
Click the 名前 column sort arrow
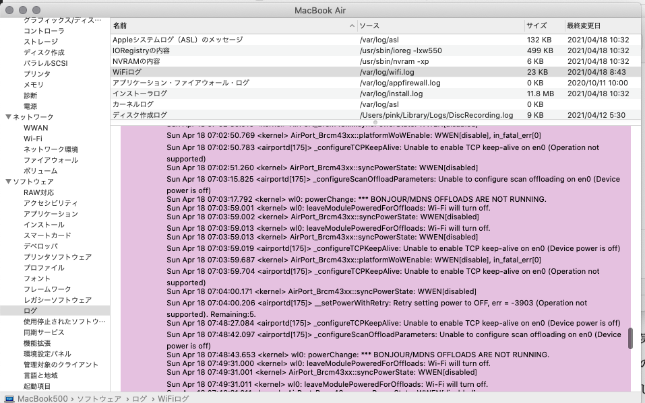(x=352, y=26)
